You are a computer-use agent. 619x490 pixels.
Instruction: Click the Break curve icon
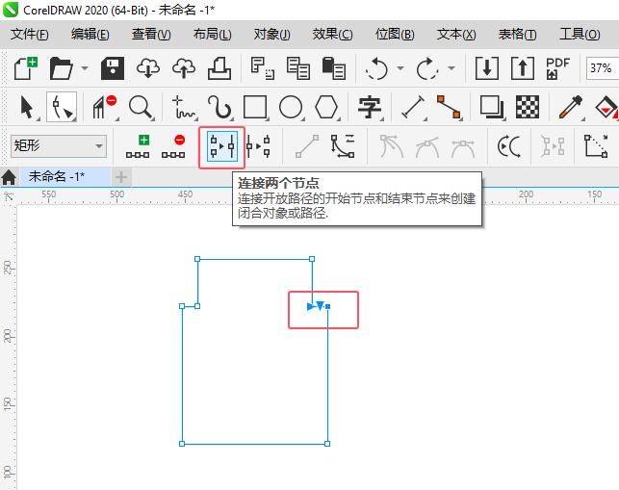click(258, 146)
